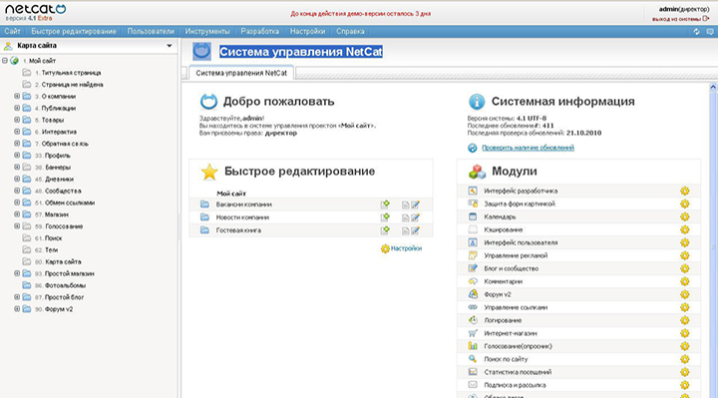Screen dimensions: 718x398
Task: Open settings gear for Статистика посещений module
Action: [684, 372]
